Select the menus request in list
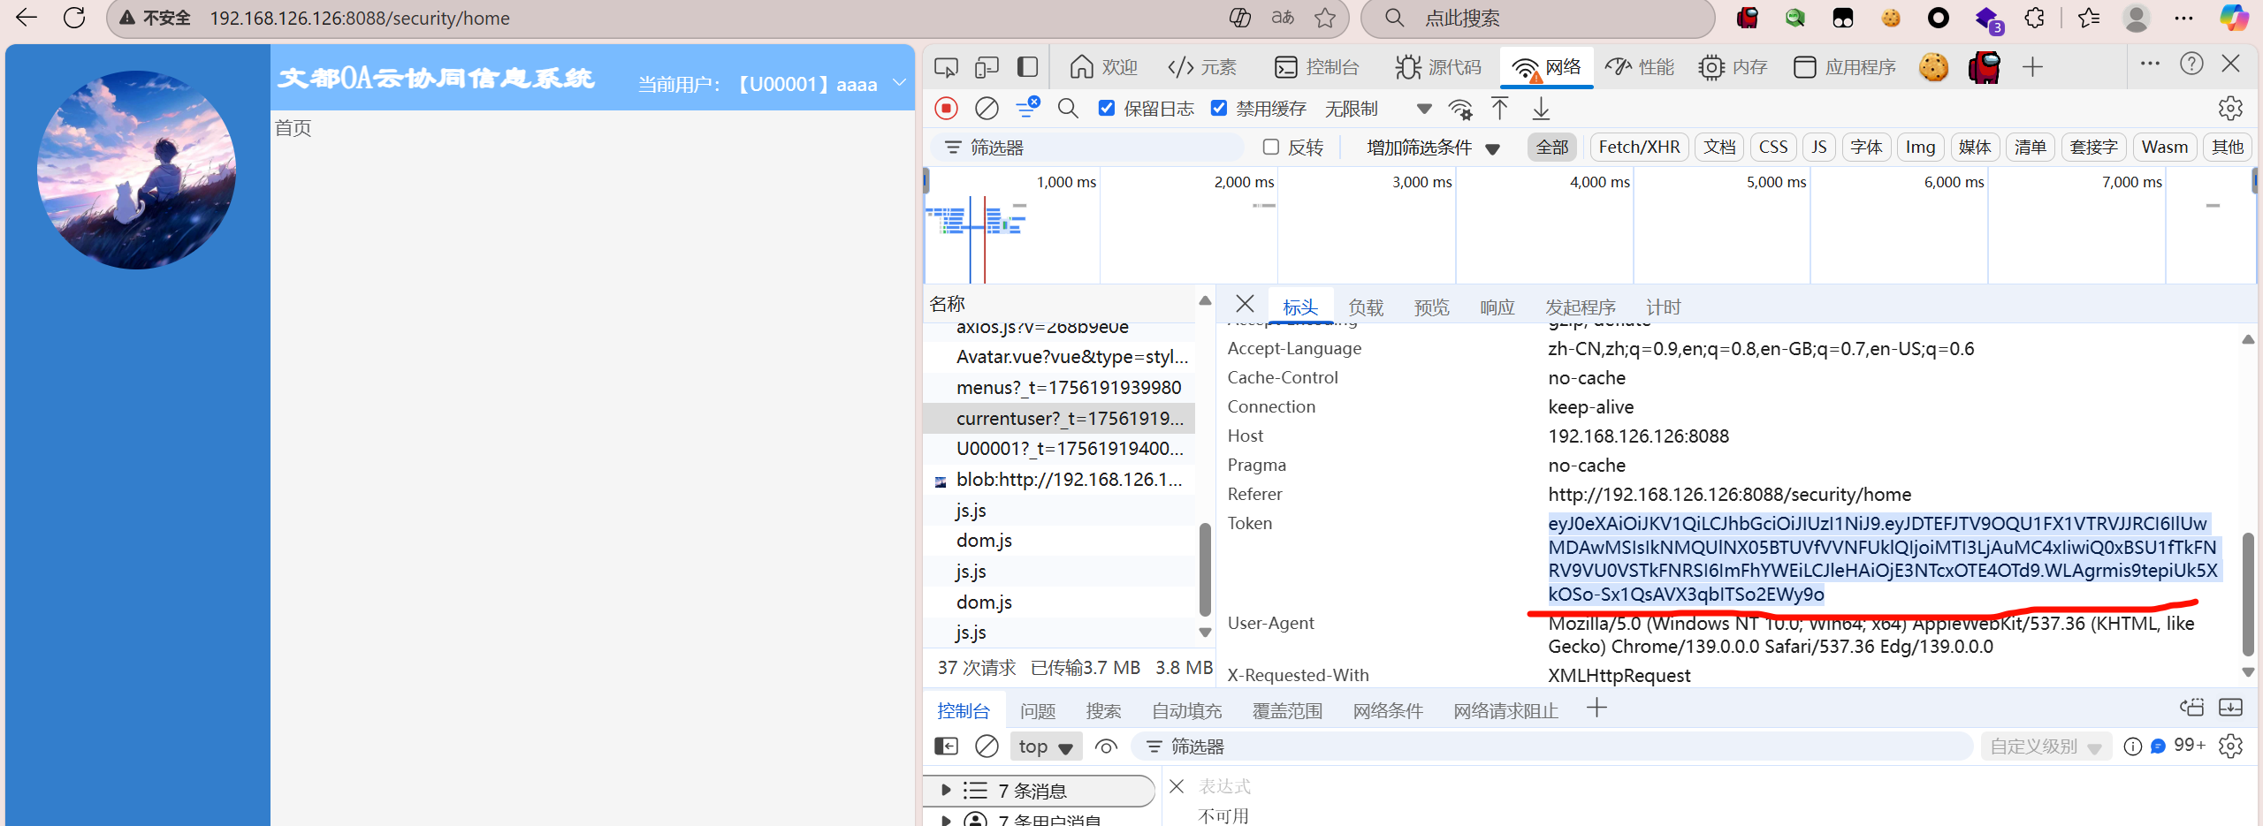 [1068, 388]
